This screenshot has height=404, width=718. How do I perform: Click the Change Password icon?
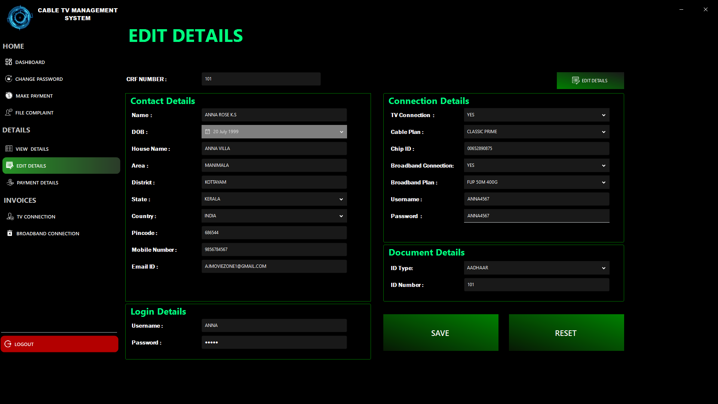coord(8,79)
